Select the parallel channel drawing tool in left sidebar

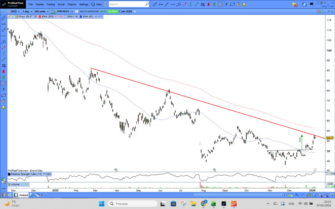click(x=4, y=42)
